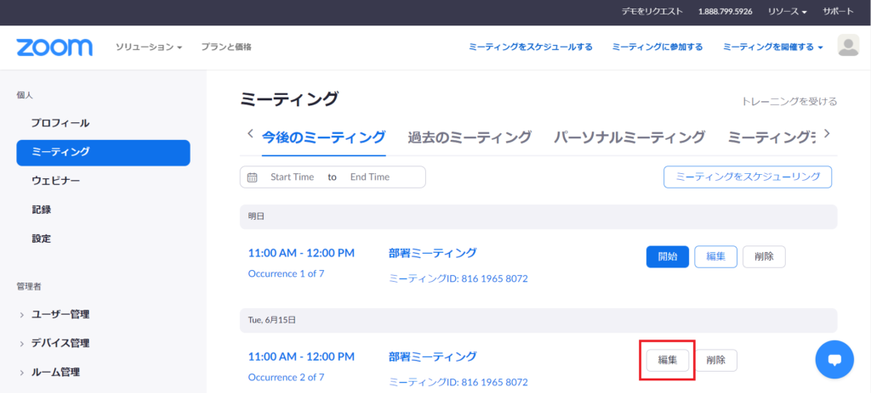
Task: Expand デバイス管理 in sidebar
Action: click(60, 343)
